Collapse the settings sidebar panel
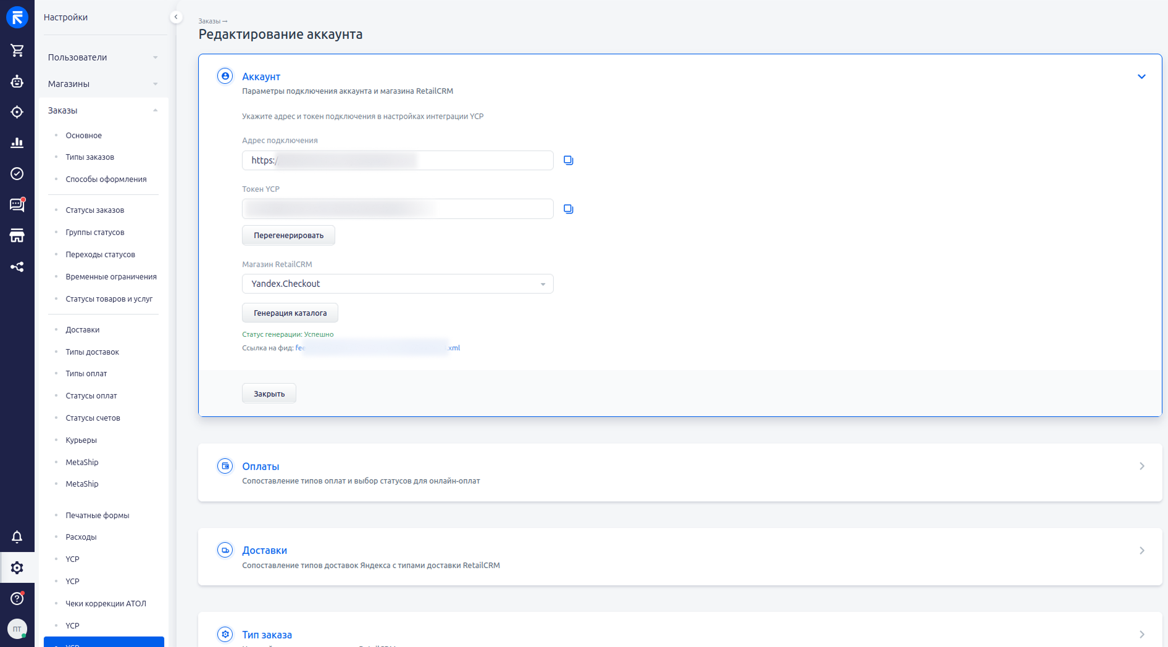Image resolution: width=1168 pixels, height=647 pixels. tap(176, 17)
